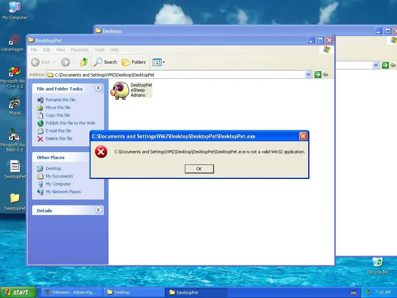
Task: Select DesktopPet file icon on desktop
Action: tap(15, 169)
